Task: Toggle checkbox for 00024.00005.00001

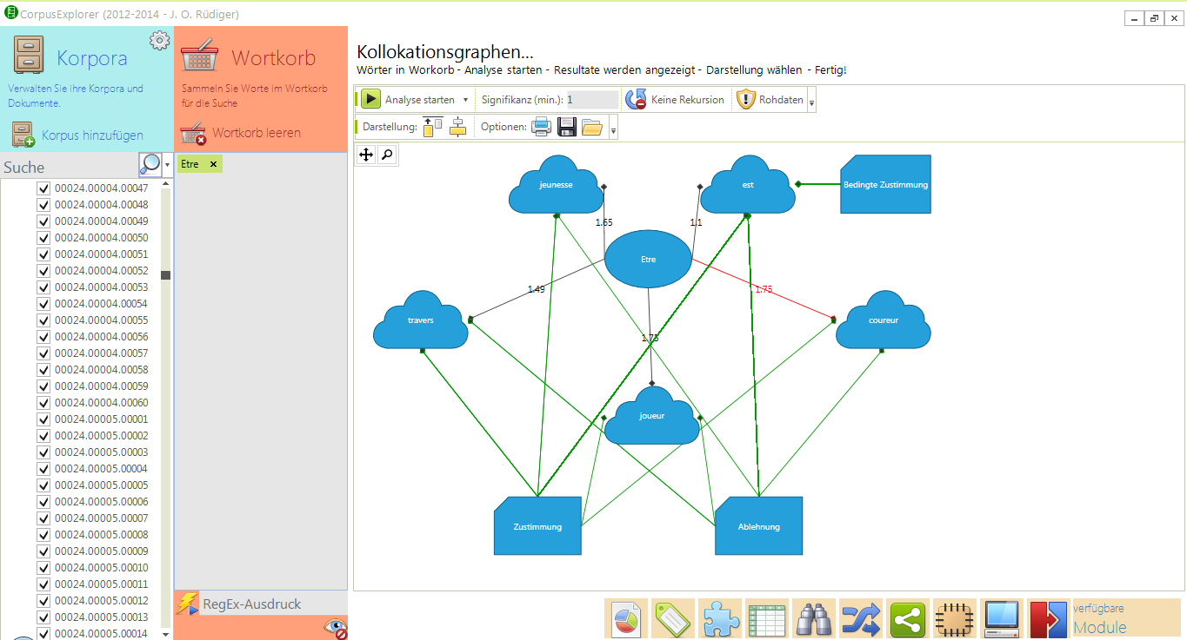Action: (43, 419)
